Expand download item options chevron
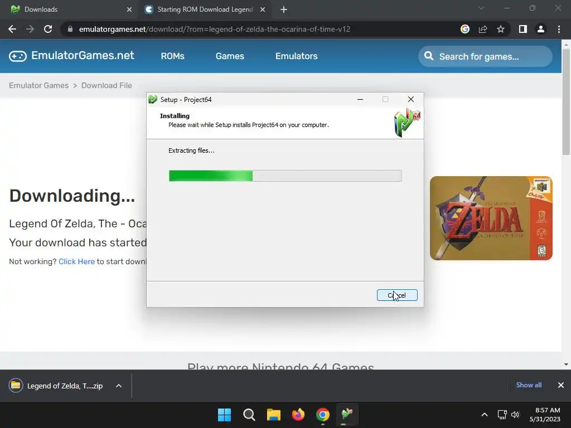The image size is (571, 428). click(119, 386)
